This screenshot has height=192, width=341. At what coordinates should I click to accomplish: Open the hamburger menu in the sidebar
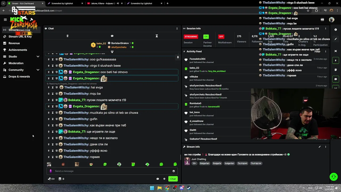point(5,19)
